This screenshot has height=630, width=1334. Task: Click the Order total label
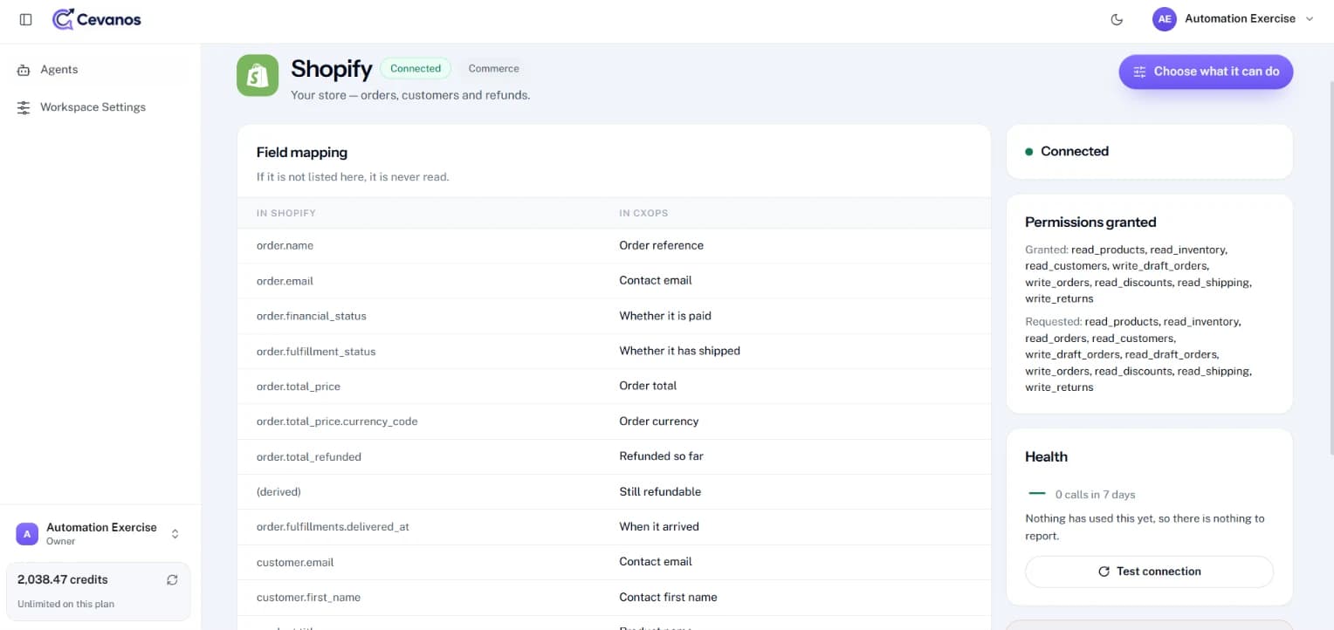[x=648, y=386]
